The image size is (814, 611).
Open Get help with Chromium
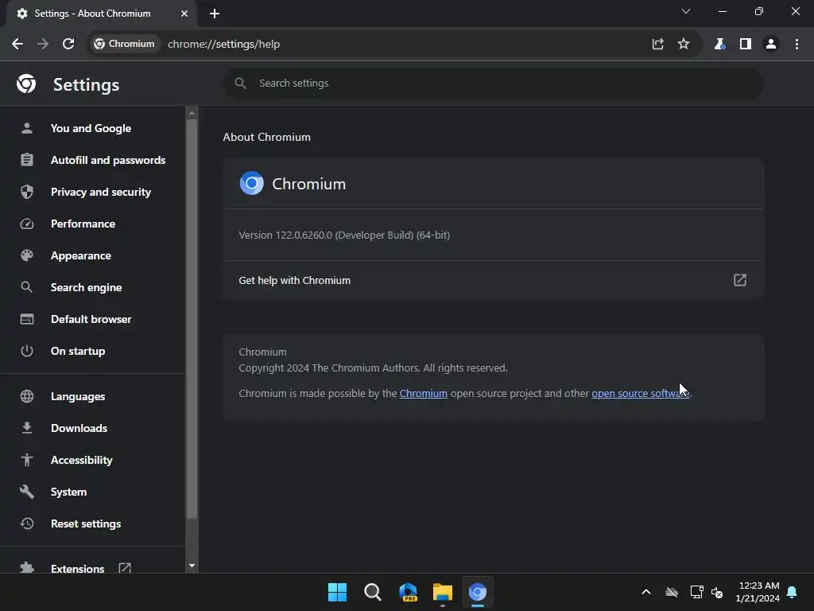point(493,280)
